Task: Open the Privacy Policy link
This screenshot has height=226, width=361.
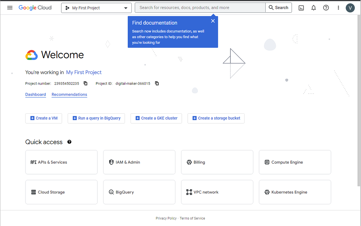Action: click(166, 218)
